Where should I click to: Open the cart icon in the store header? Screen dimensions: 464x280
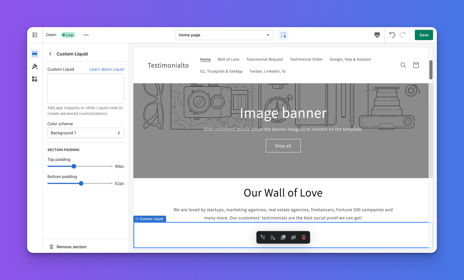pyautogui.click(x=416, y=65)
